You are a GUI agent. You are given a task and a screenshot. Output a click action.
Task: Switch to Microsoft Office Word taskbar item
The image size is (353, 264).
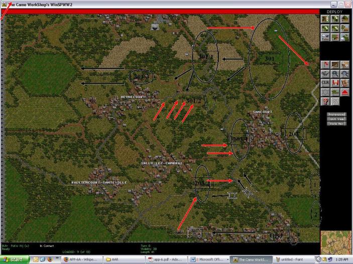(x=207, y=259)
